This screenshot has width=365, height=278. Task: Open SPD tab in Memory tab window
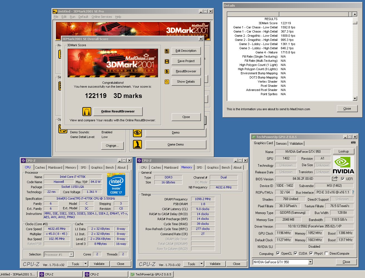(199, 168)
